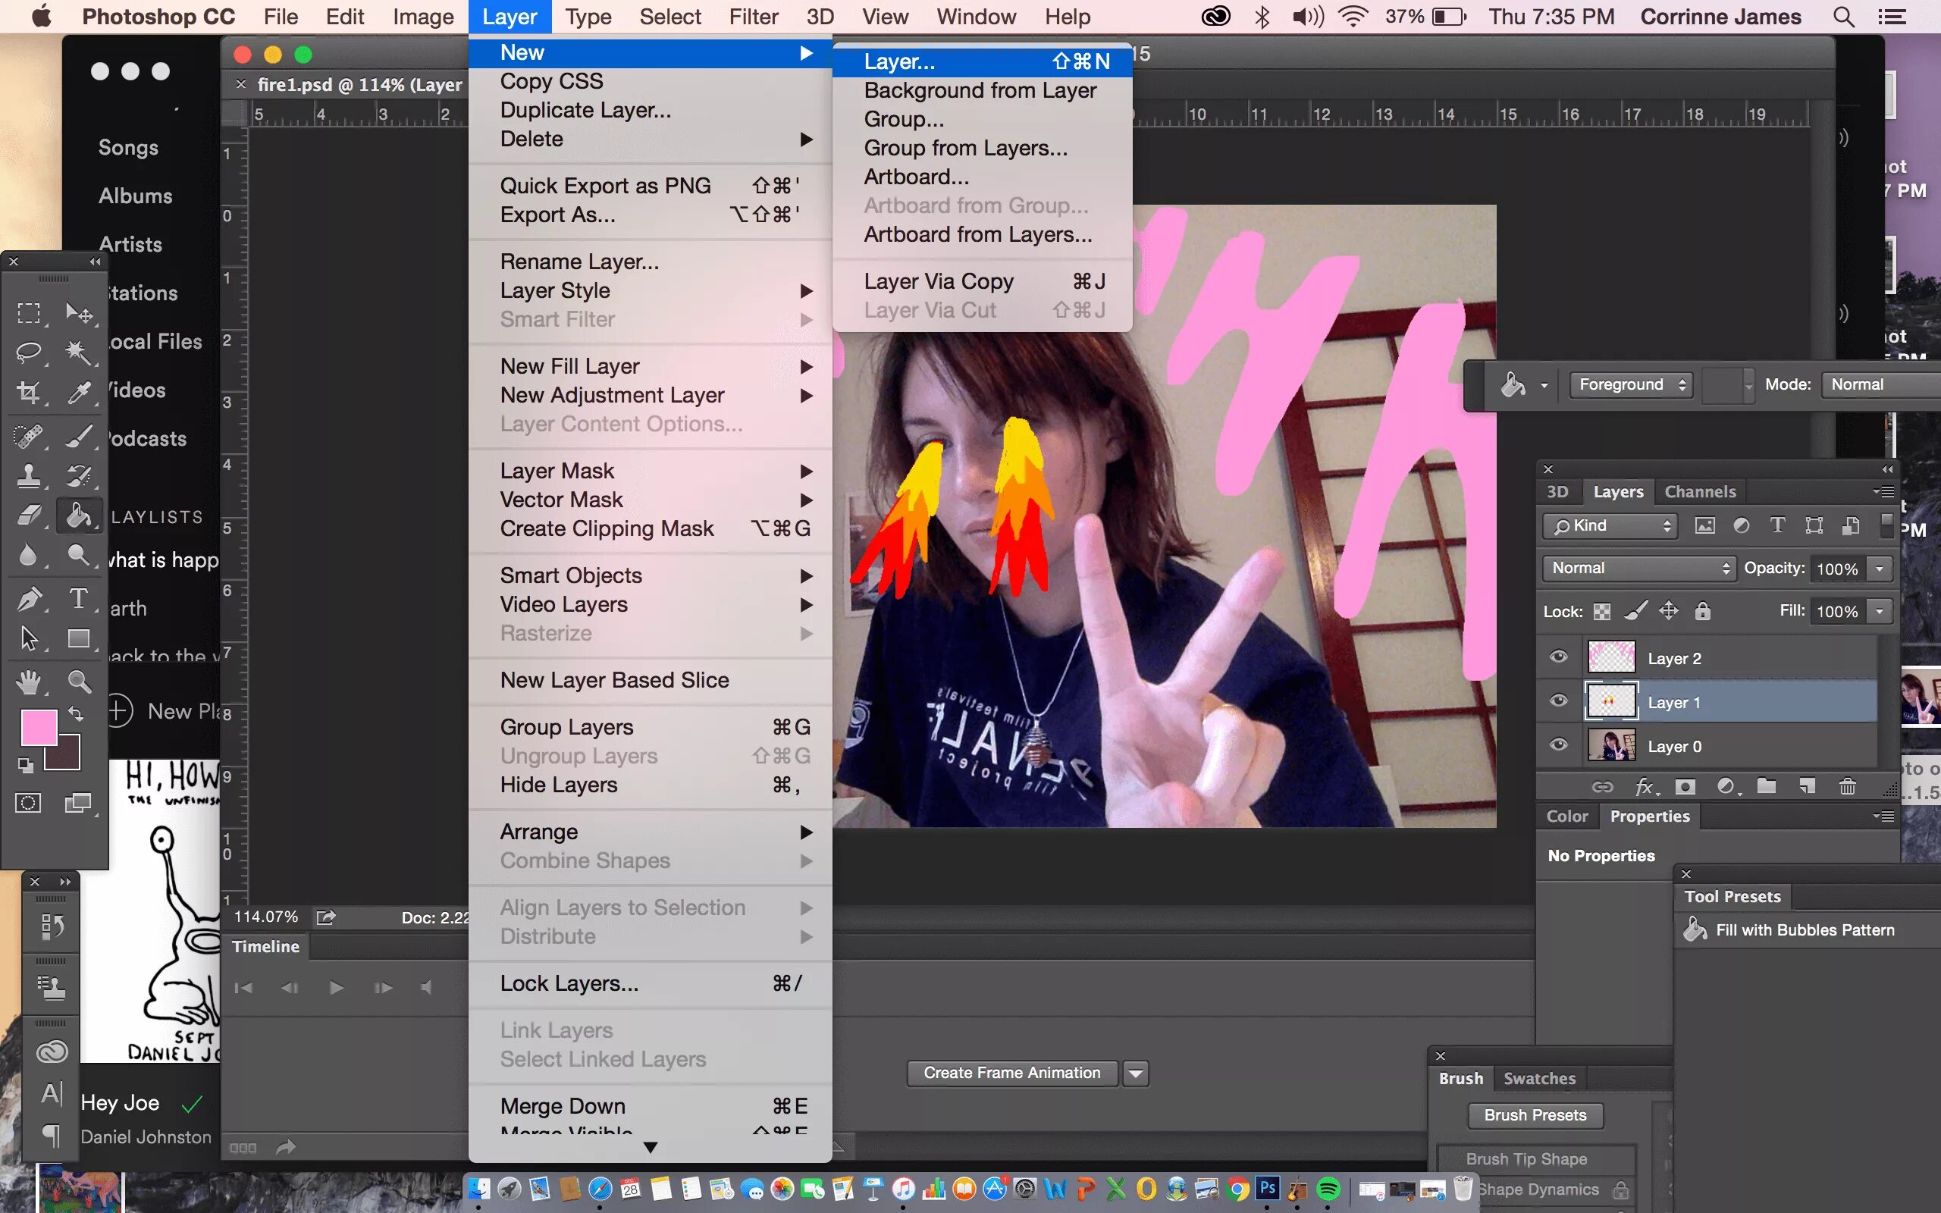Toggle visibility of Layer 1

click(1558, 701)
